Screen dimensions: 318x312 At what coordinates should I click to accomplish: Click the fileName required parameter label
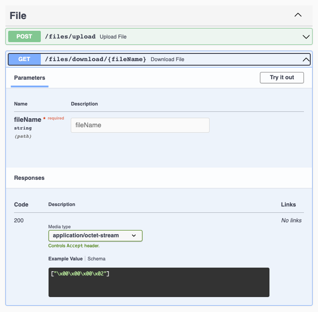tap(27, 120)
